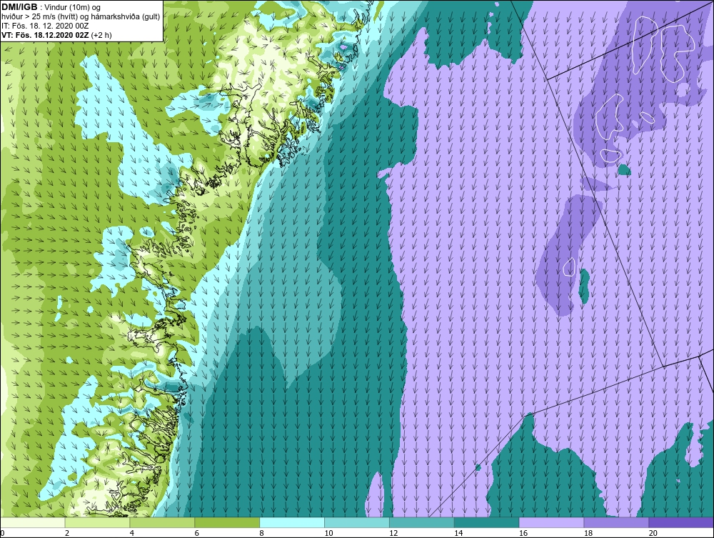Click the above-20 m/s dark violet swatch
This screenshot has width=714, height=538.
681,522
